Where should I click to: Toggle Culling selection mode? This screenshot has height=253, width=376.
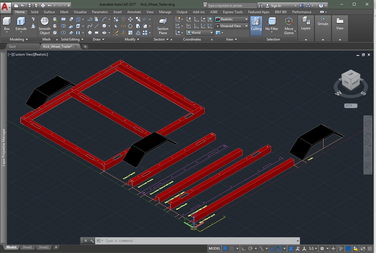pos(256,26)
